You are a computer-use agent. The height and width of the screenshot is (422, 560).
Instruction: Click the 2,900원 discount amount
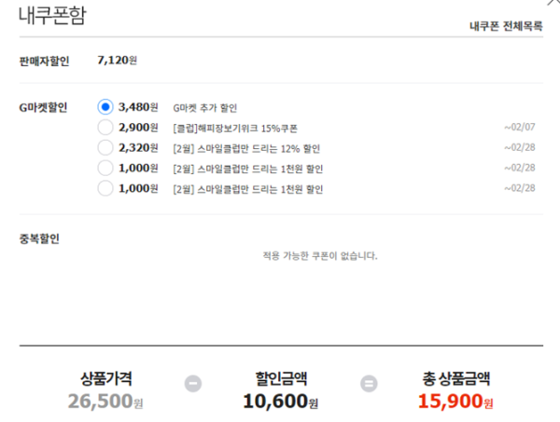click(138, 128)
